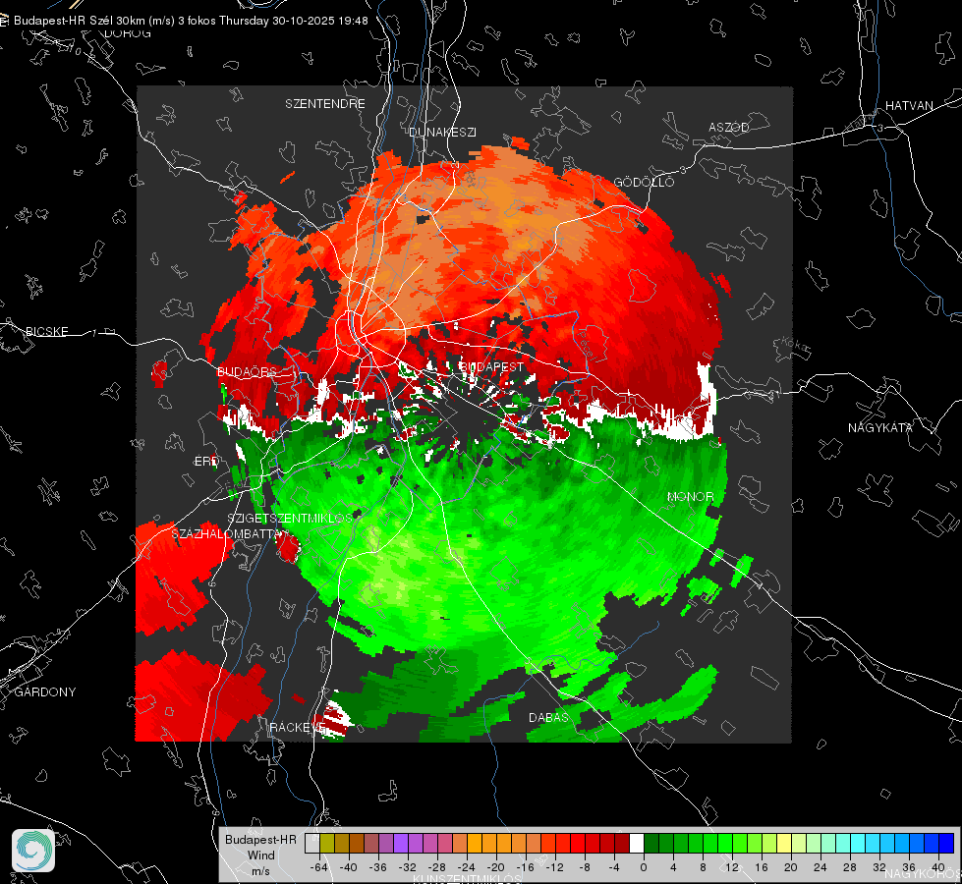Click the ÉRD map label
Screen dimensions: 962x884
click(x=206, y=462)
